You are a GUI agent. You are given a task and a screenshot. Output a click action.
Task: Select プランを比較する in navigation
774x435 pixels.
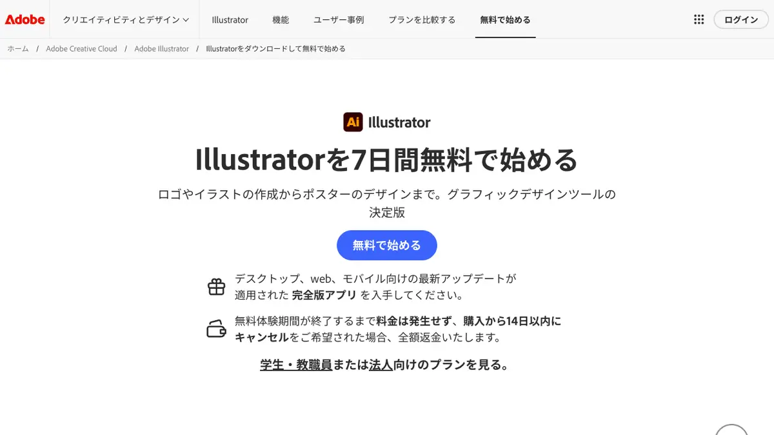(422, 20)
